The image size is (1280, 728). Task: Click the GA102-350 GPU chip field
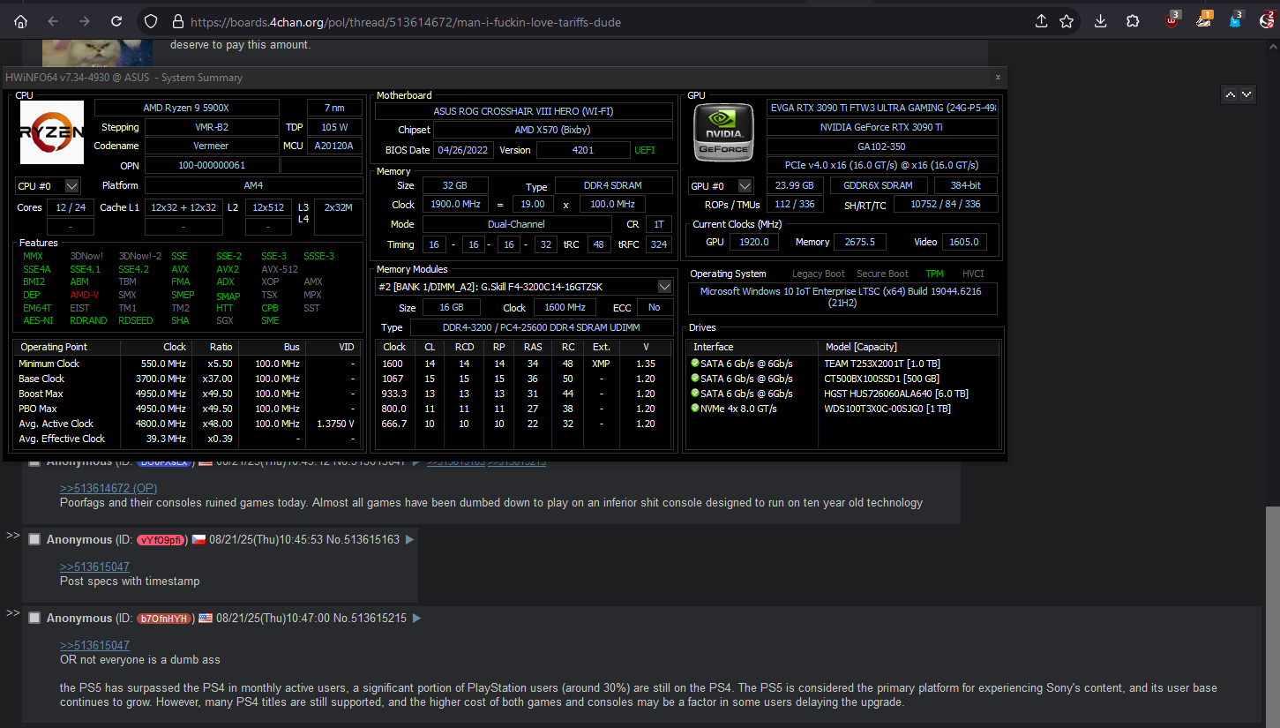coord(882,146)
